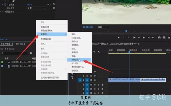The width and height of the screenshot is (171, 106).
Task: Mute audio track A2
Action: (95, 89)
